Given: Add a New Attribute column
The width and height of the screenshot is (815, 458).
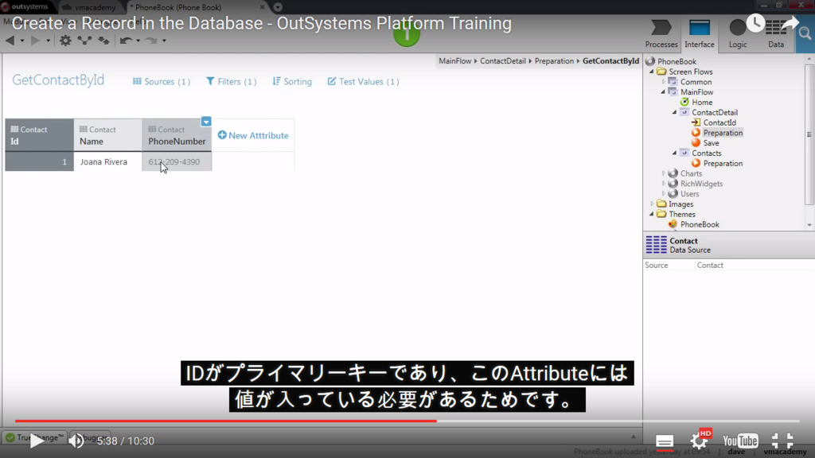Looking at the screenshot, I should pos(253,135).
